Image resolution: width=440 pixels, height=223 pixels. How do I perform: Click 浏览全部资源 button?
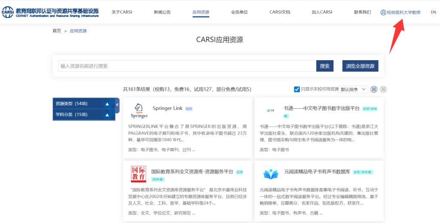point(360,66)
